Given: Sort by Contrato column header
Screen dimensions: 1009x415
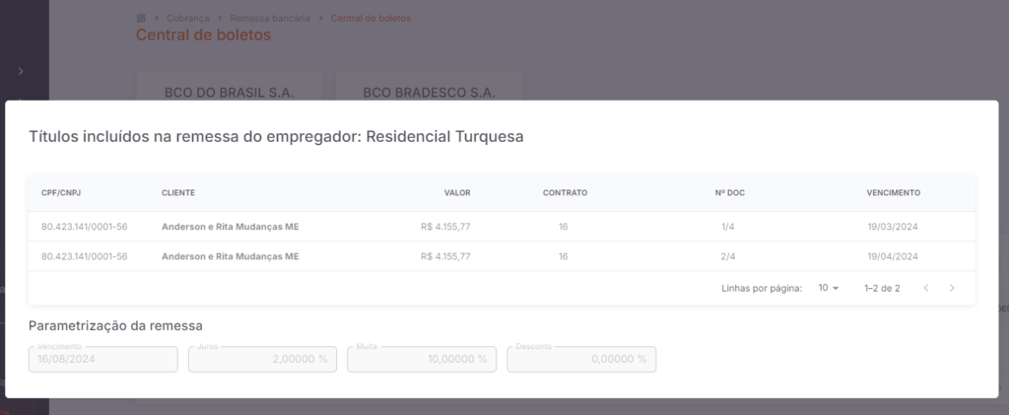Looking at the screenshot, I should point(565,193).
